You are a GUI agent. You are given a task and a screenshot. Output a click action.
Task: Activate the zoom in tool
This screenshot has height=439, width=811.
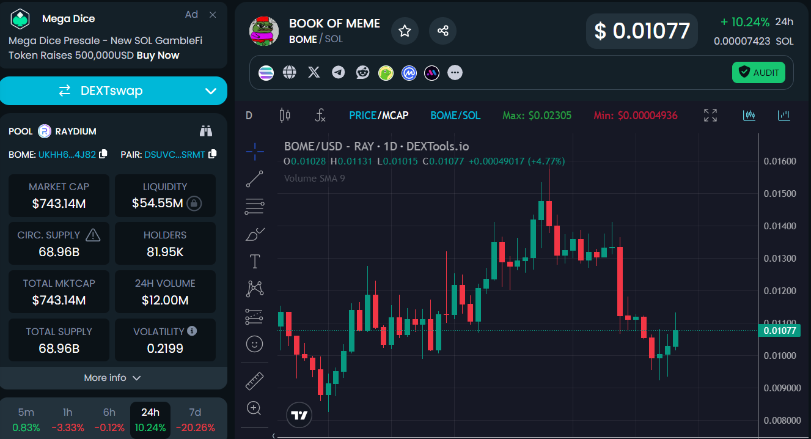pyautogui.click(x=254, y=408)
